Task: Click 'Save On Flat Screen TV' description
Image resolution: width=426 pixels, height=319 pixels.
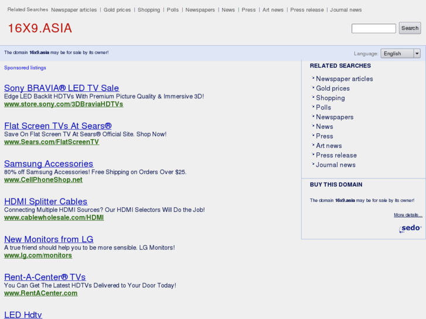Action: [86, 134]
